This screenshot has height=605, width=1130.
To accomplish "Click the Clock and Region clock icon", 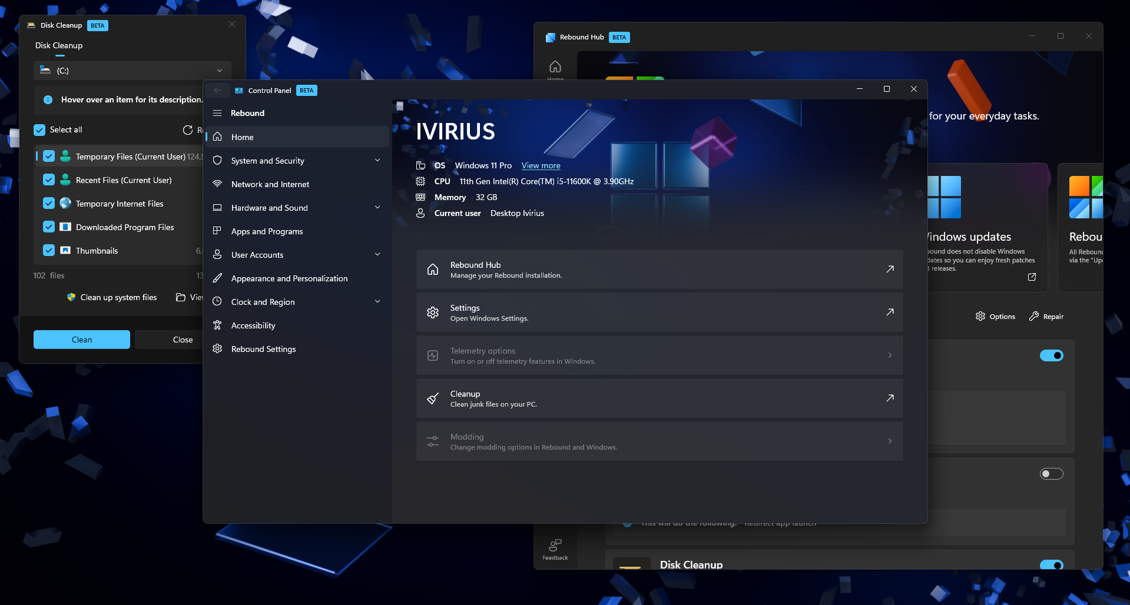I will pyautogui.click(x=217, y=301).
